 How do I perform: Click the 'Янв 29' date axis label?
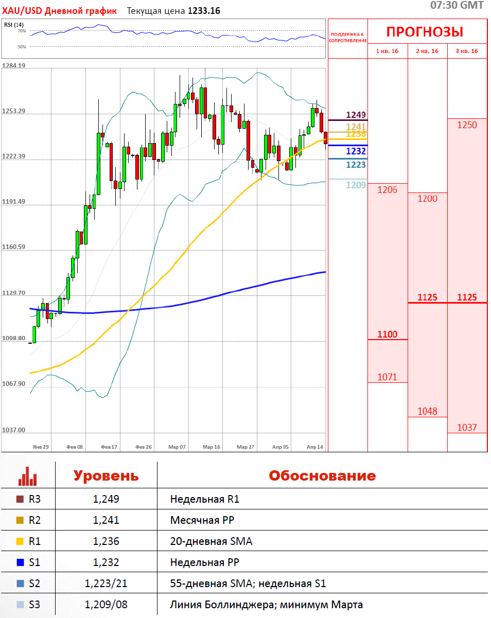(40, 447)
